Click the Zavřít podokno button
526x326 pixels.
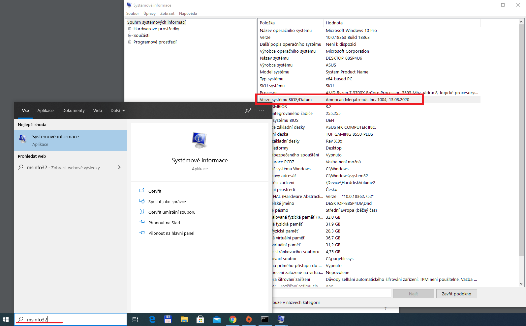456,294
